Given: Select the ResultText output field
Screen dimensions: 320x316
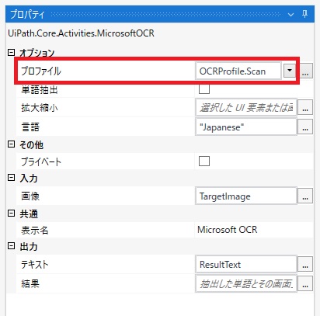Looking at the screenshot, I should coord(246,264).
